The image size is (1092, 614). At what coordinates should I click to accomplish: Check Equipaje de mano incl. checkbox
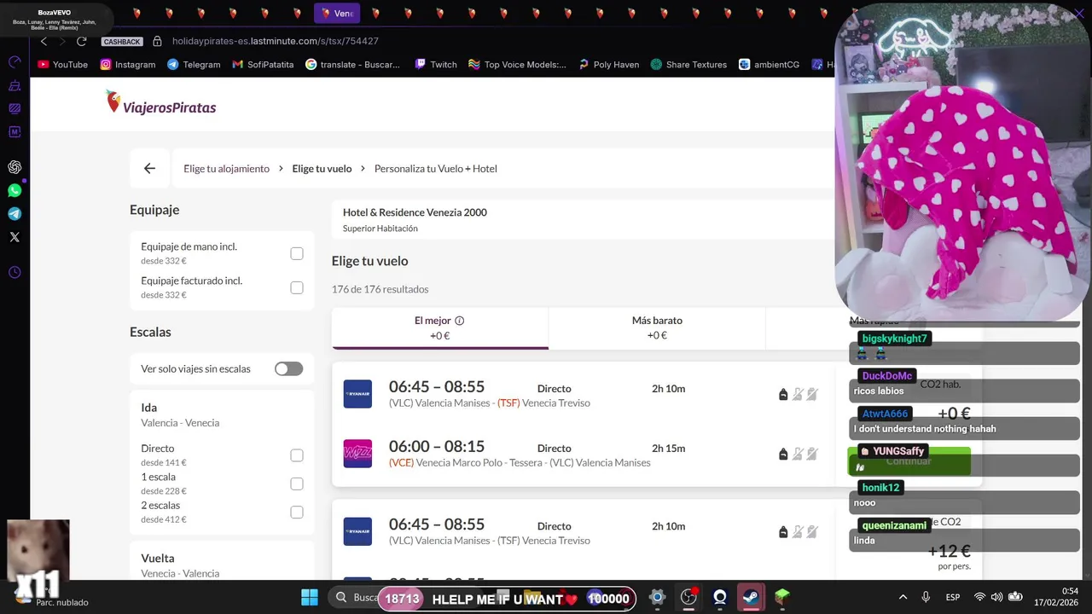(x=297, y=253)
